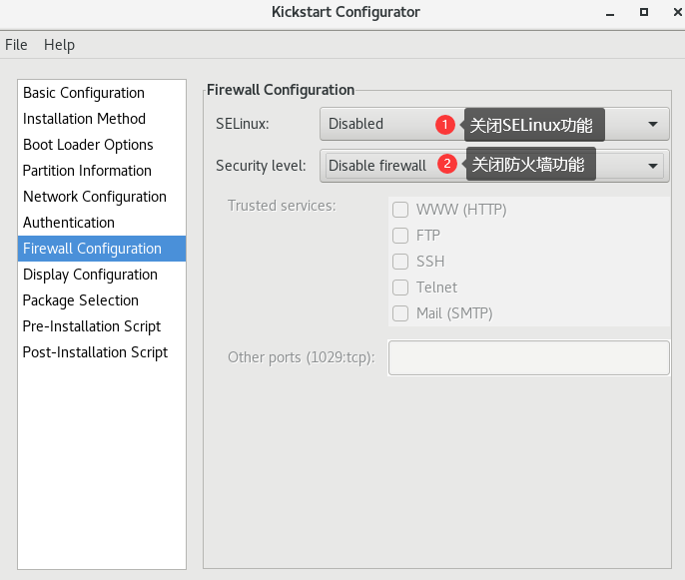Viewport: 685px width, 580px height.
Task: Open the Help menu
Action: pyautogui.click(x=59, y=45)
